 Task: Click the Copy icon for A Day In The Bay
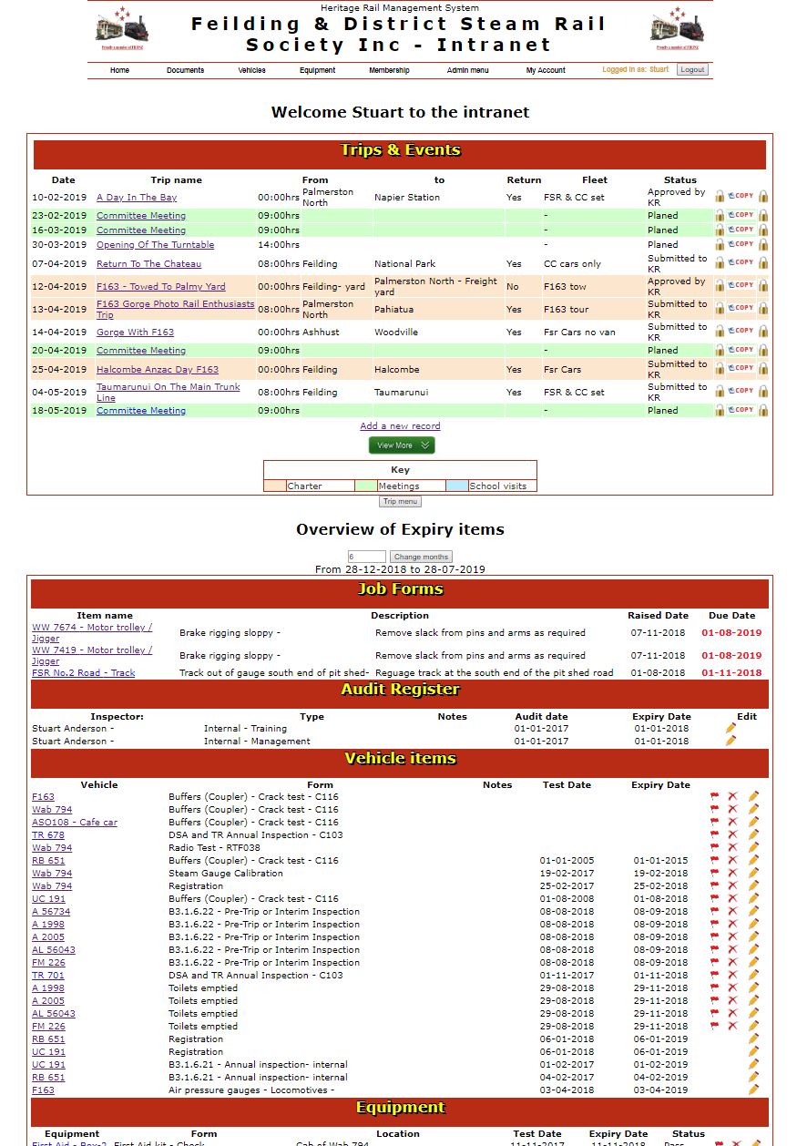click(x=741, y=196)
